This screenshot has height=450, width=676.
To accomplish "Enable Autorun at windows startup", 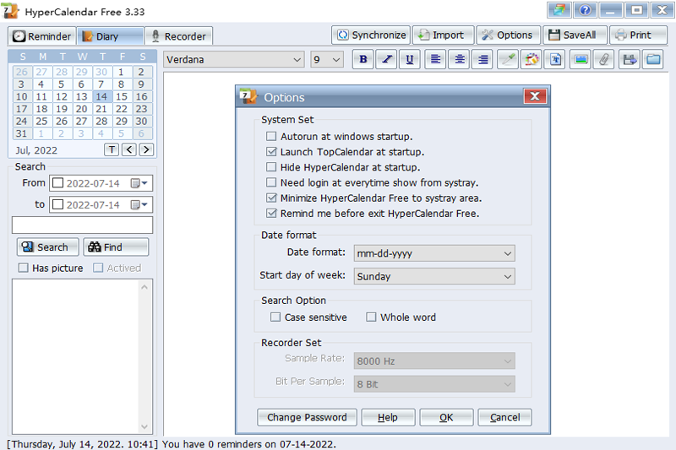I will 271,137.
